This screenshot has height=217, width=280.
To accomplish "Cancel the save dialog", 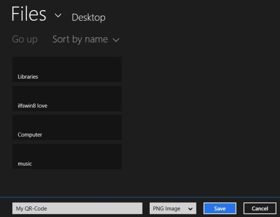I will [x=260, y=208].
